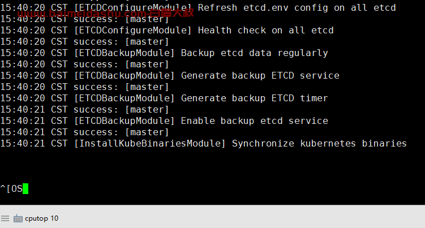
Task: Click 'Synchronize kubernetes binaries' text
Action: click(x=319, y=143)
